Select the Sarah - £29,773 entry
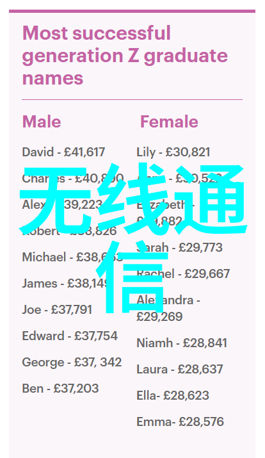The width and height of the screenshot is (265, 458). (x=179, y=248)
